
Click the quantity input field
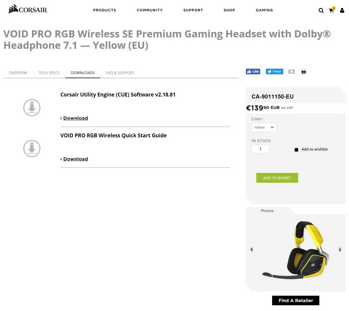260,149
